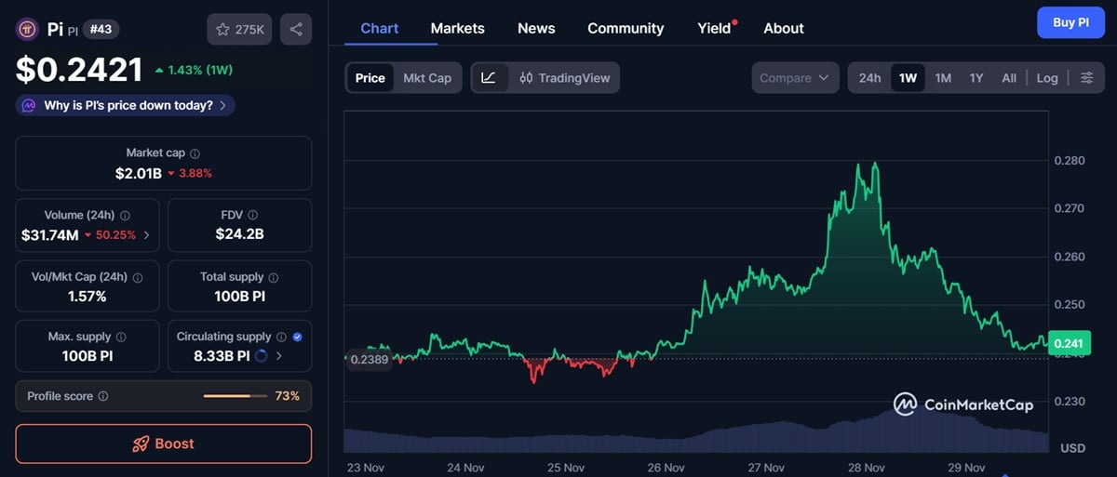This screenshot has height=477, width=1117.
Task: Click the Pi coin logo icon
Action: click(28, 29)
